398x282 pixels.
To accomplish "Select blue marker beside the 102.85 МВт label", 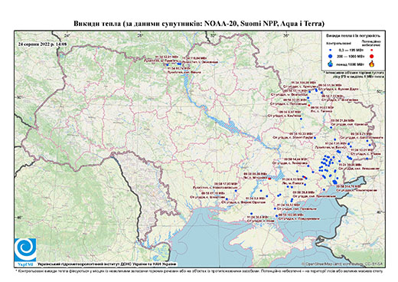I will pyautogui.click(x=277, y=216).
